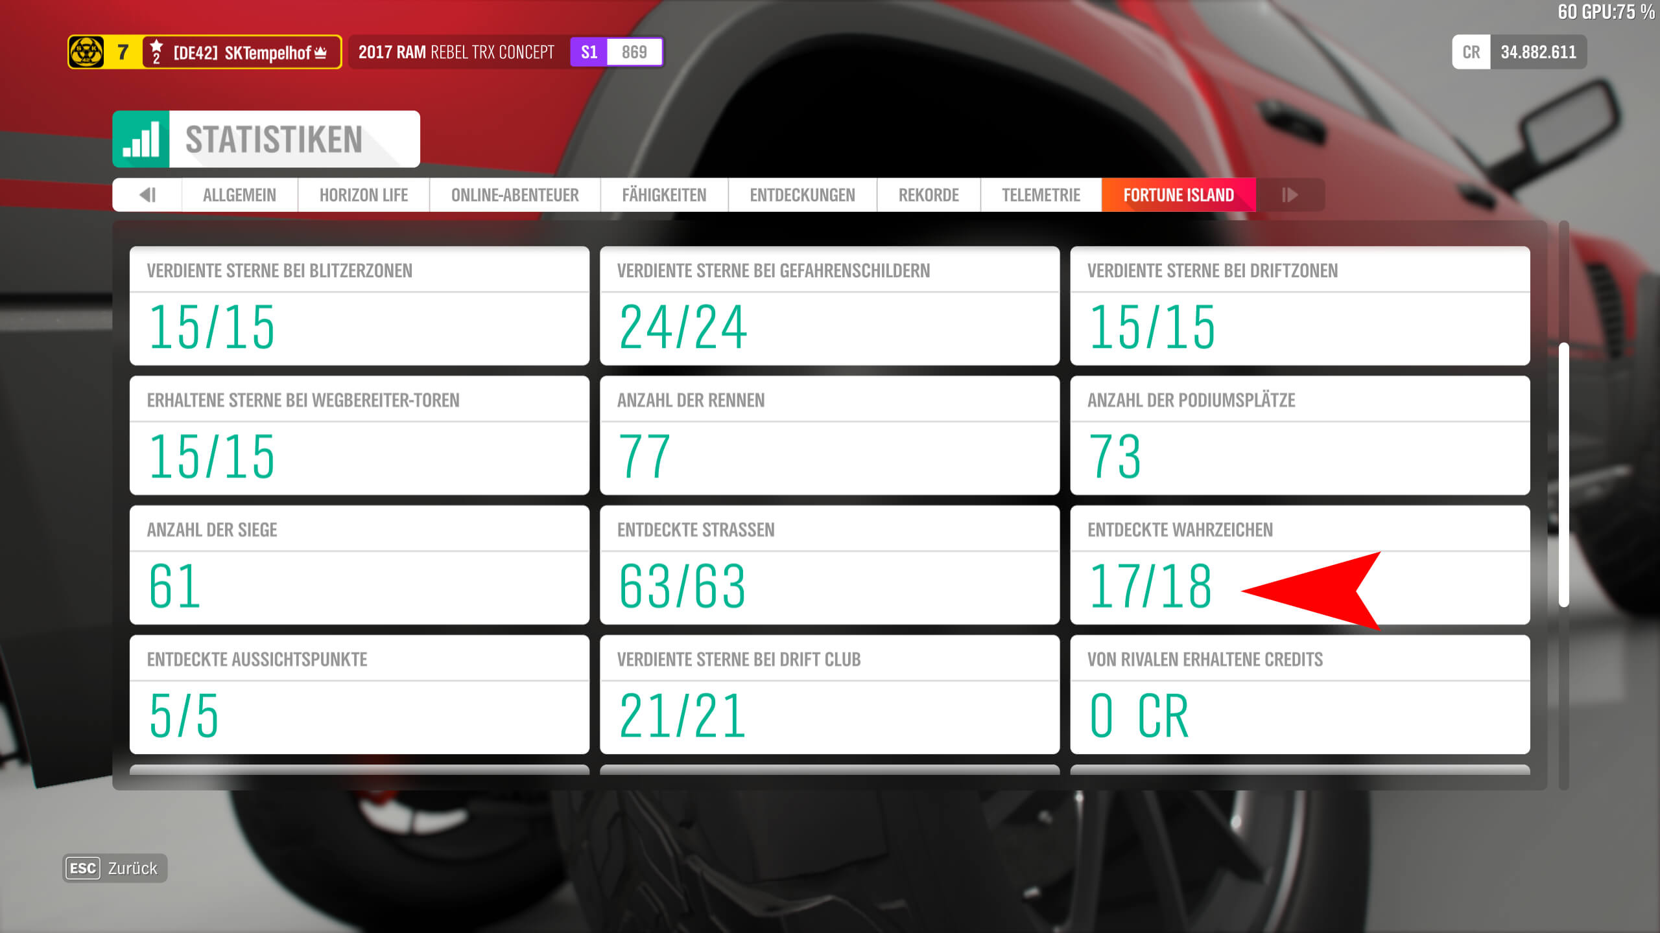This screenshot has width=1660, height=933.
Task: Open the Rekorde tab
Action: pos(929,194)
